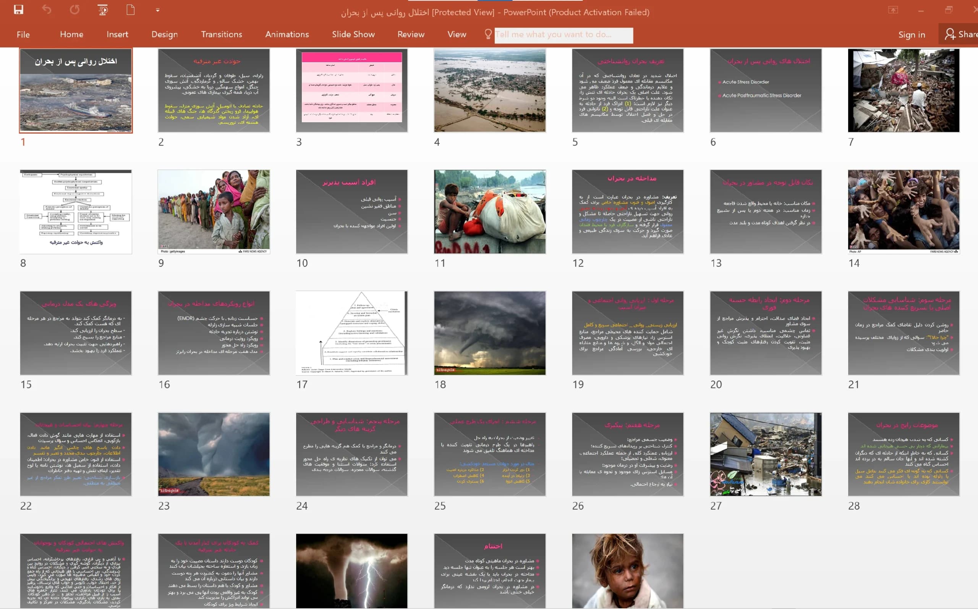
Task: Start slideshow from beginning icon
Action: click(103, 10)
